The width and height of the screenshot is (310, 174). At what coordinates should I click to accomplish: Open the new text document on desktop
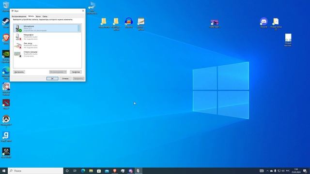coord(288,40)
